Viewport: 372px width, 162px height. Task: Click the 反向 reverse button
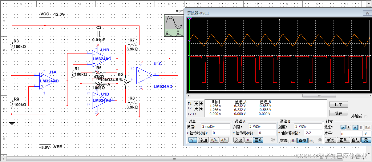coord(338,105)
